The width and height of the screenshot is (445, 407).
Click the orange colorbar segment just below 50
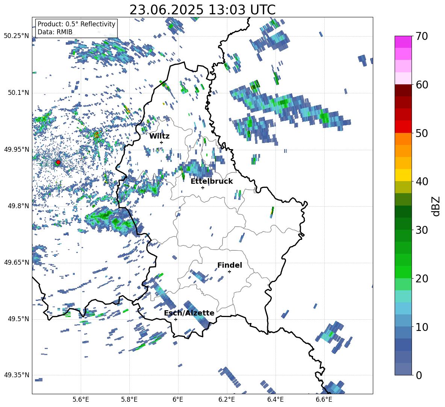403,139
